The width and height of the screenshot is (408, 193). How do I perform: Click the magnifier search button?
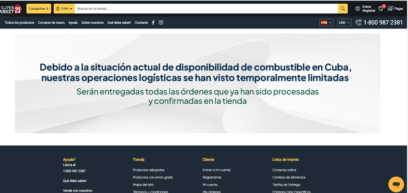coord(343,9)
